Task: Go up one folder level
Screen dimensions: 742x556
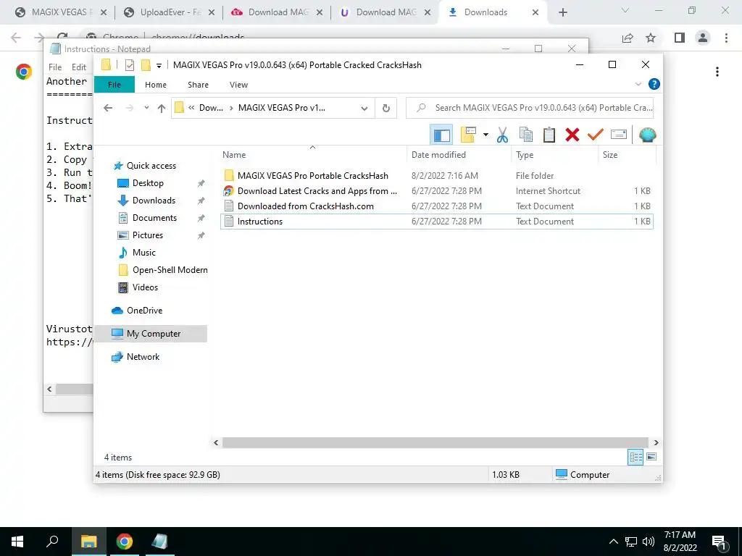Action: 162,108
